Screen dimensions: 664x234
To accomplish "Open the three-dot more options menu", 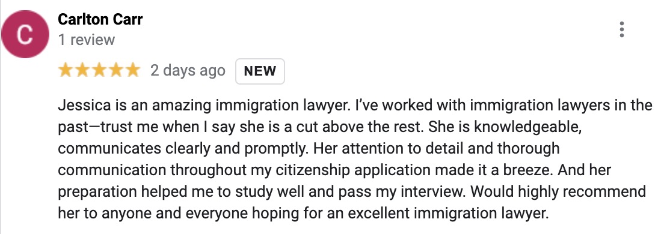I will point(622,29).
